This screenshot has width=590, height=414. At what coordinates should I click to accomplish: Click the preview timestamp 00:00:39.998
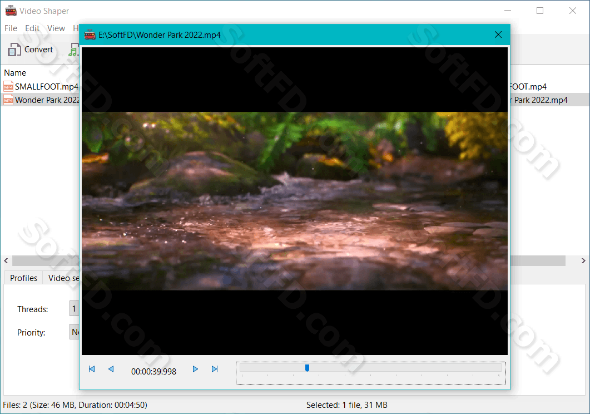tap(153, 372)
